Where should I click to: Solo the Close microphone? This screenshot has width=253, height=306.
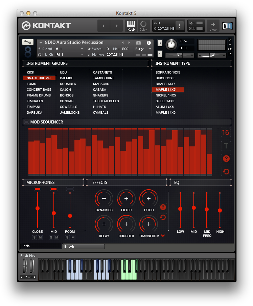pos(34,237)
